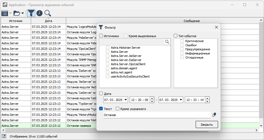This screenshot has width=264, height=140.
Task: Open the end date dropdown calendar
Action: pos(181,100)
